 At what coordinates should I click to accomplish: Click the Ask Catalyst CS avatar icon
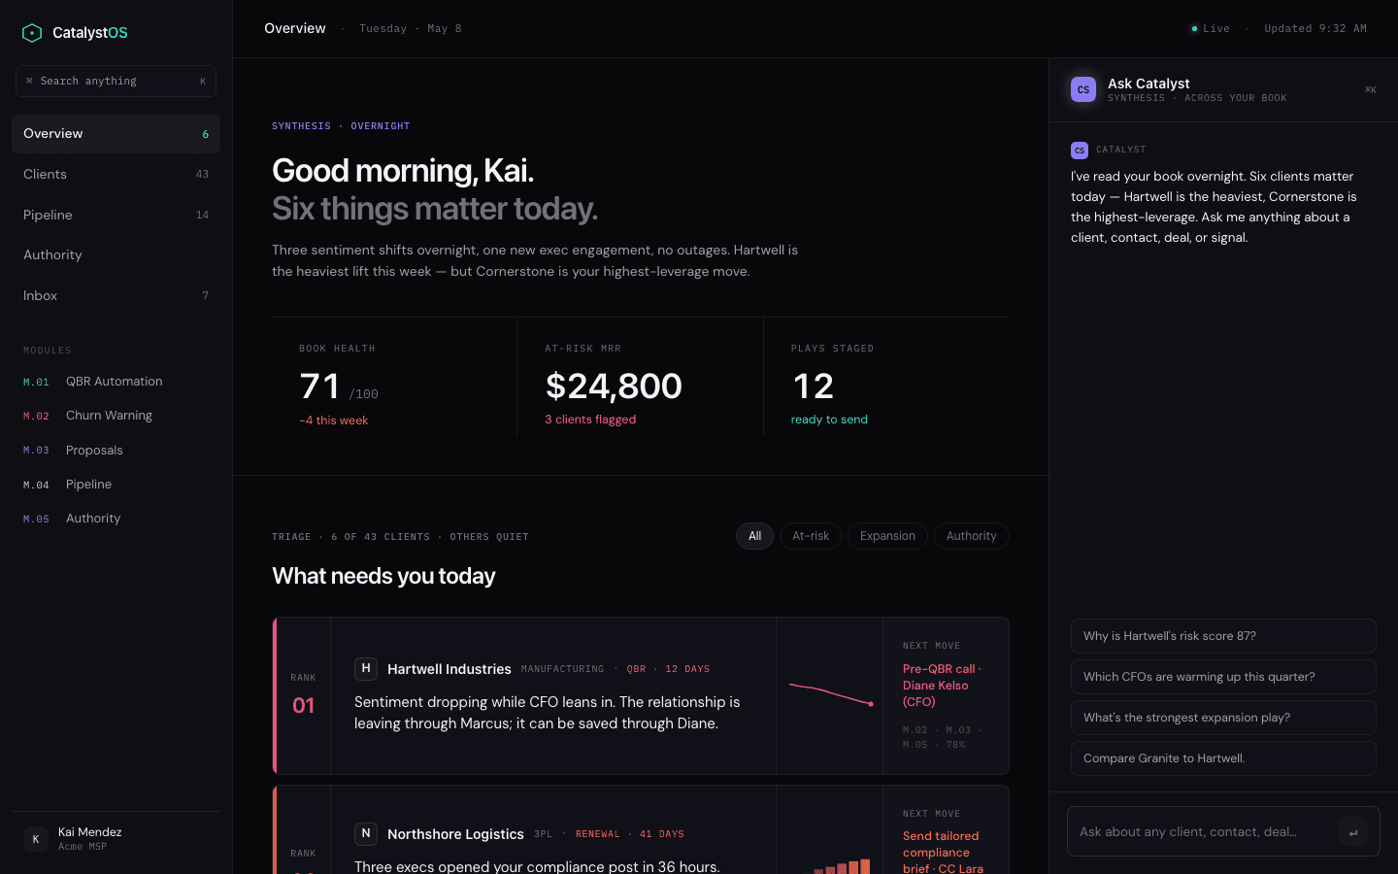coord(1083,89)
